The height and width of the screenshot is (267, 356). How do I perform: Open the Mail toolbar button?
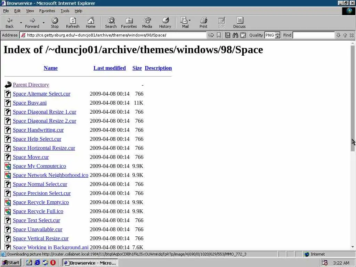(x=184, y=23)
